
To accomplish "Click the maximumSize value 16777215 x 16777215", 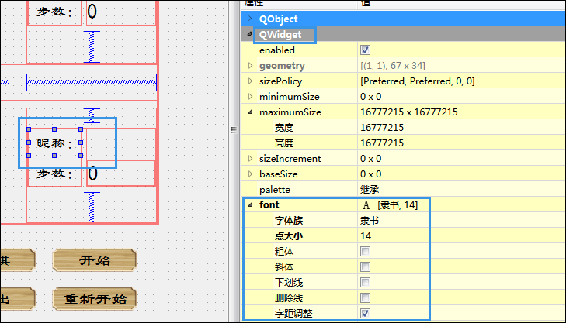I will point(408,112).
